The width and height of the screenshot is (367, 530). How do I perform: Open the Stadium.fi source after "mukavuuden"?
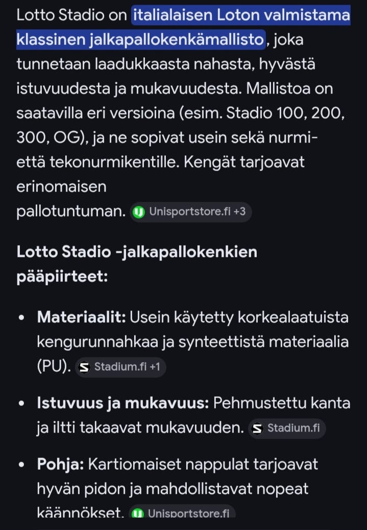[286, 428]
